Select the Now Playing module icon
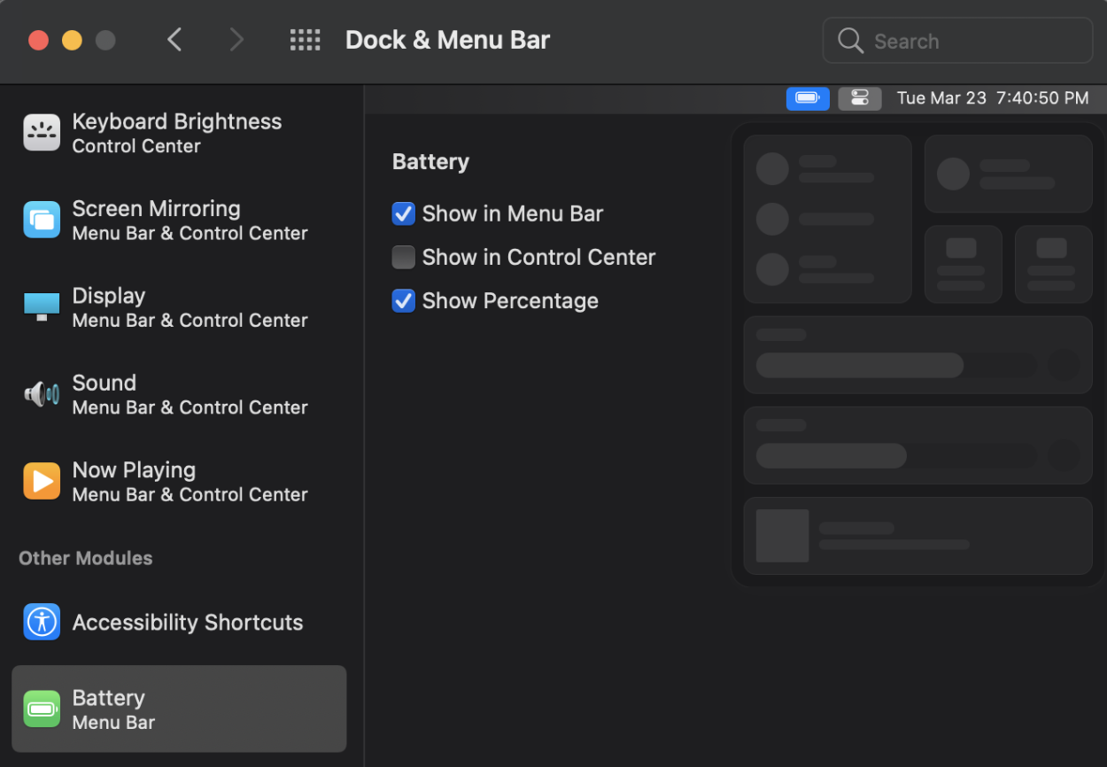 coord(41,481)
